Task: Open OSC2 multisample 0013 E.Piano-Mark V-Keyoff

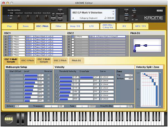Action: (108, 37)
